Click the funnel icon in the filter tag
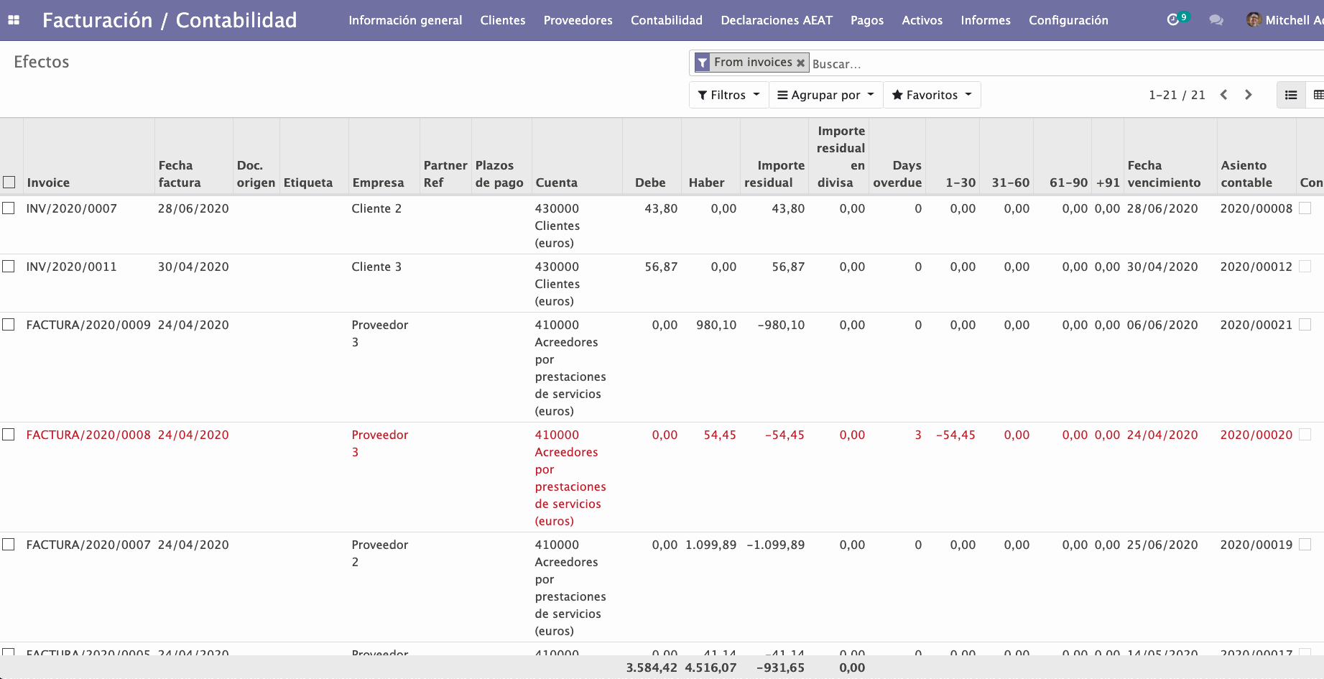Image resolution: width=1324 pixels, height=679 pixels. [703, 63]
